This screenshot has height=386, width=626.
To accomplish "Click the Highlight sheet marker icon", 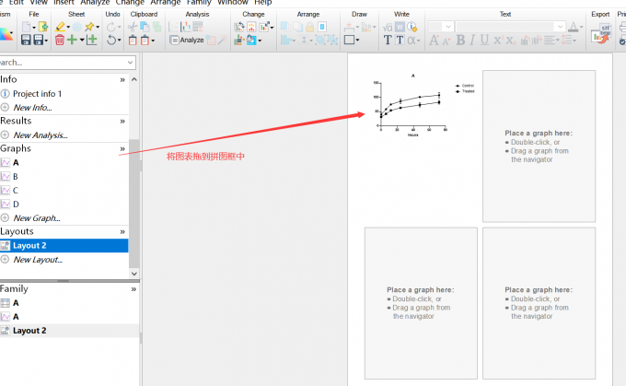I will (x=60, y=28).
